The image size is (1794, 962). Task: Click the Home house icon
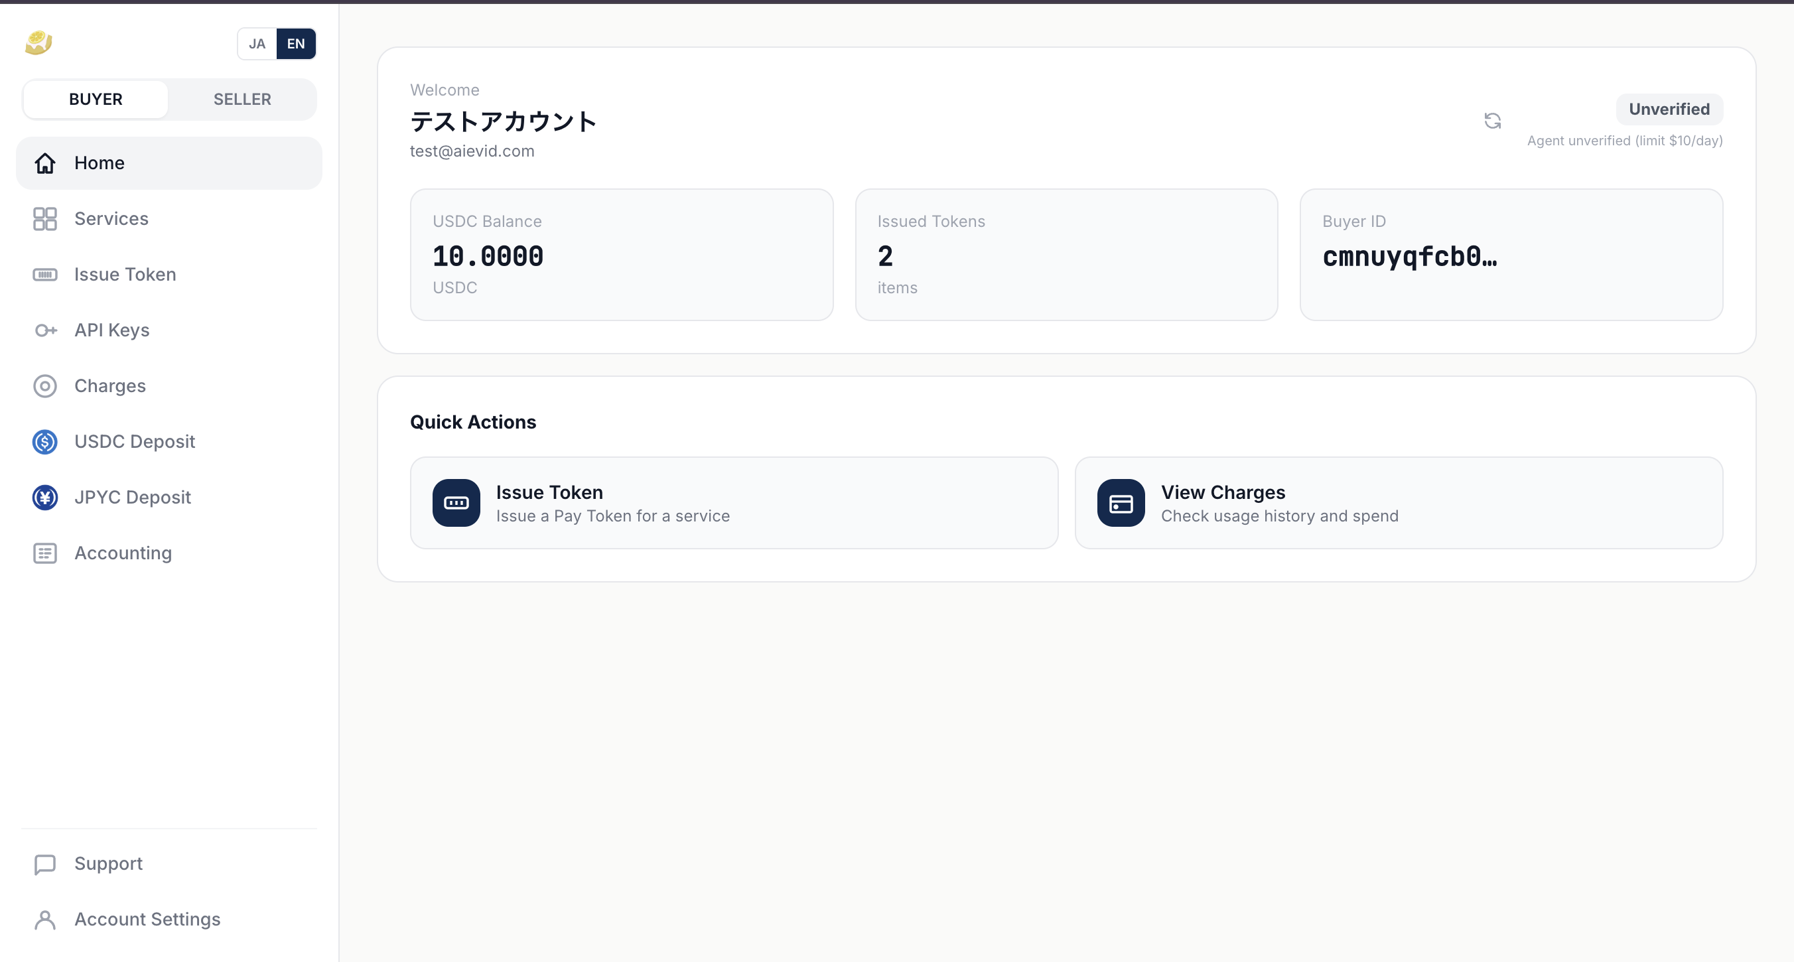[x=45, y=163]
